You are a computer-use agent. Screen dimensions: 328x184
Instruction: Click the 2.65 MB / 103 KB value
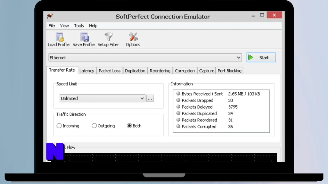tap(244, 94)
